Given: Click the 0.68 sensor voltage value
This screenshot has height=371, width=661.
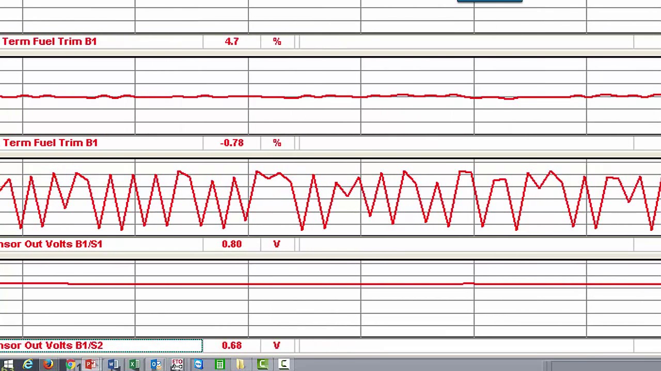Looking at the screenshot, I should pos(232,345).
